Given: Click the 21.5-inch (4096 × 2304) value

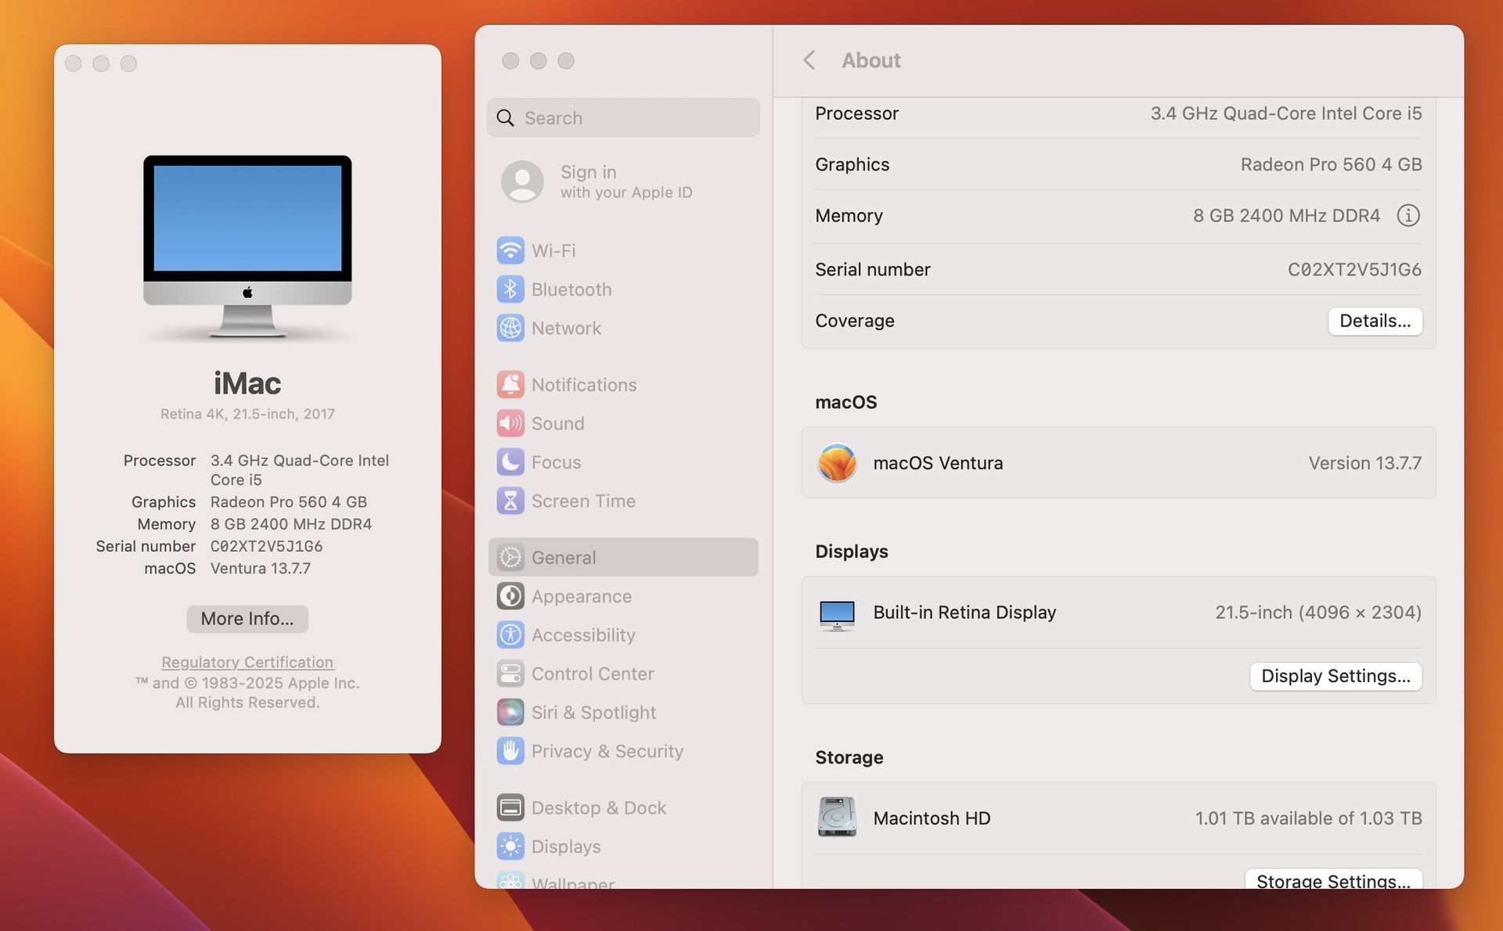Looking at the screenshot, I should click(x=1317, y=612).
